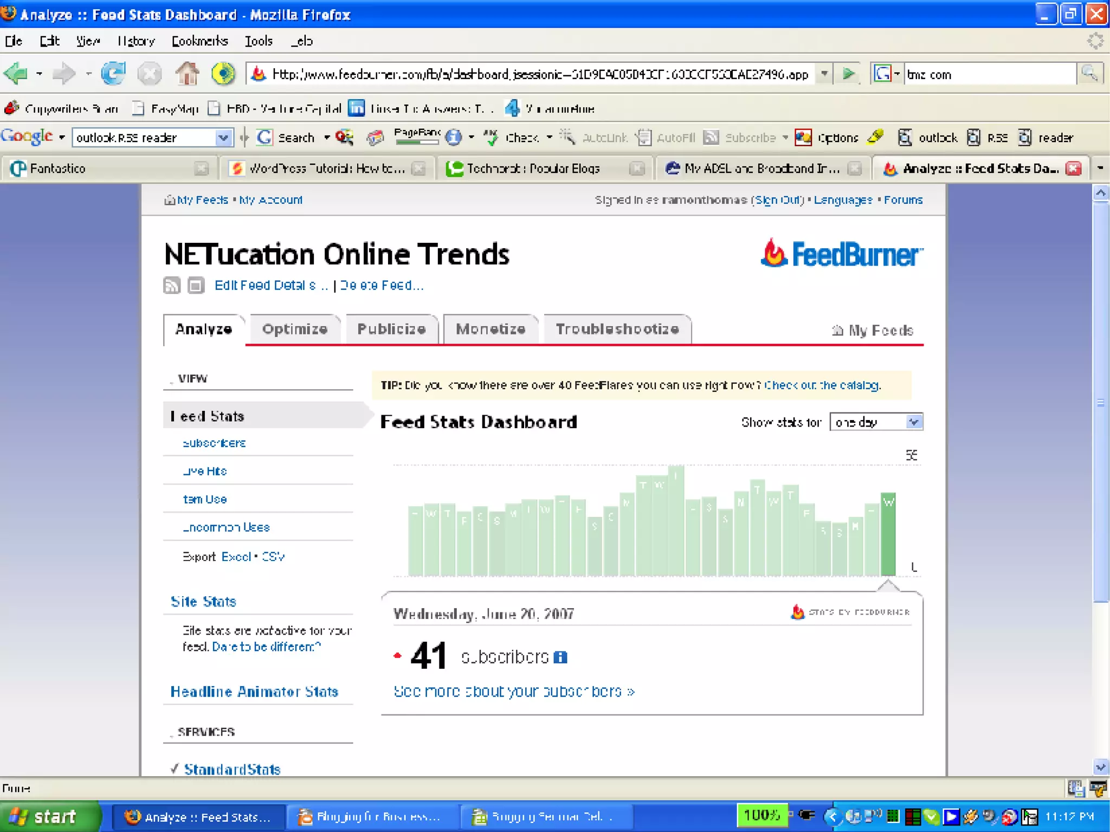This screenshot has height=832, width=1110.
Task: Click the Back navigation arrow
Action: click(x=16, y=74)
